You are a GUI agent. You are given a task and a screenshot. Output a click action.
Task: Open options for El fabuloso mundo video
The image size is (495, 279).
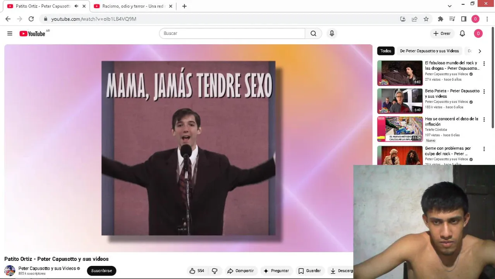point(484,64)
